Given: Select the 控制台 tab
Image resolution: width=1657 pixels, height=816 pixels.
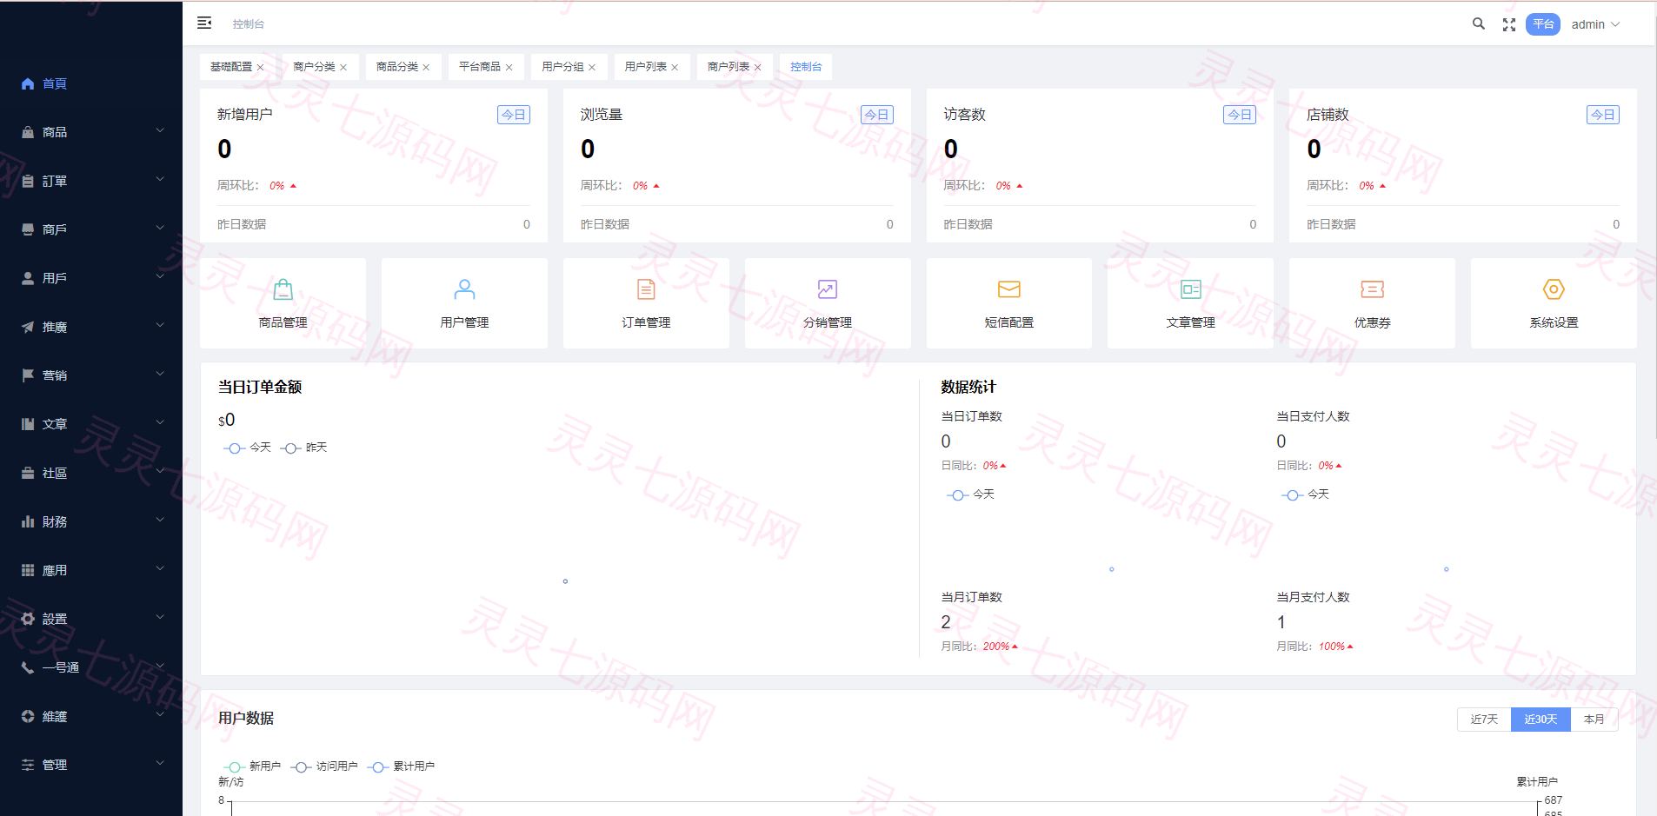Looking at the screenshot, I should pyautogui.click(x=806, y=67).
